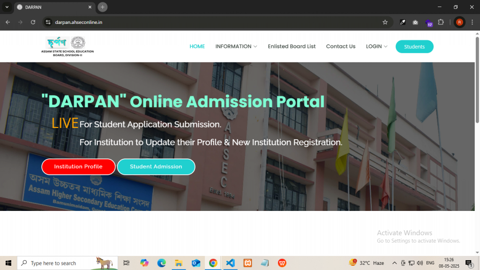The image size is (480, 270).
Task: Open the camera screenshot extension
Action: point(415,22)
